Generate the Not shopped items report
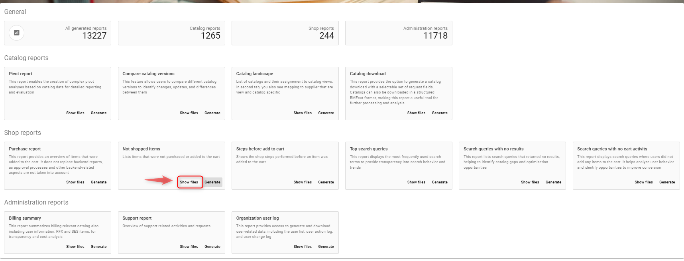Viewport: 684px width, 261px height. pos(212,182)
